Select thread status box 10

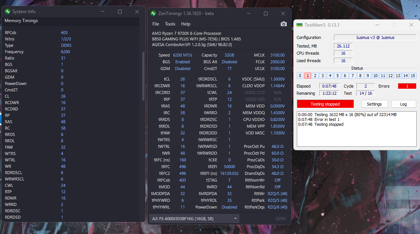point(375,76)
